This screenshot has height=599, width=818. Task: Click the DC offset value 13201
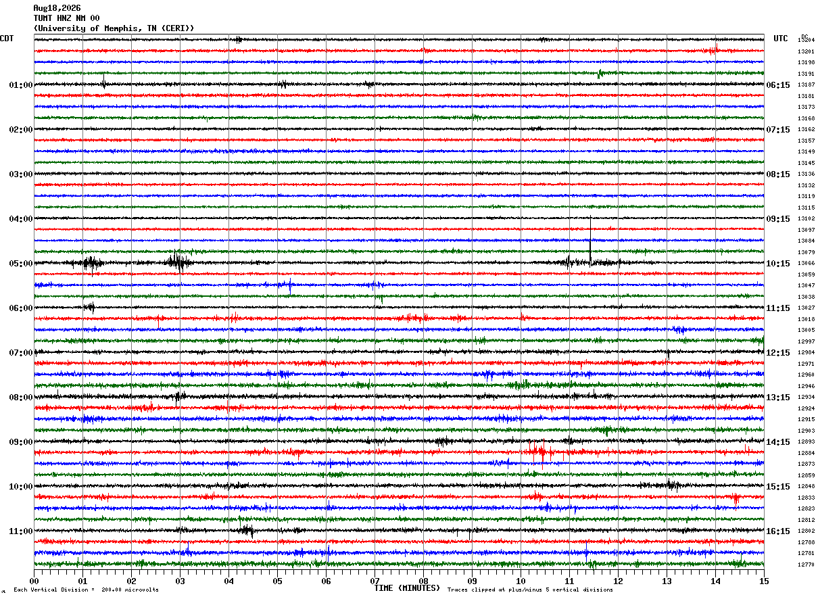click(x=807, y=51)
